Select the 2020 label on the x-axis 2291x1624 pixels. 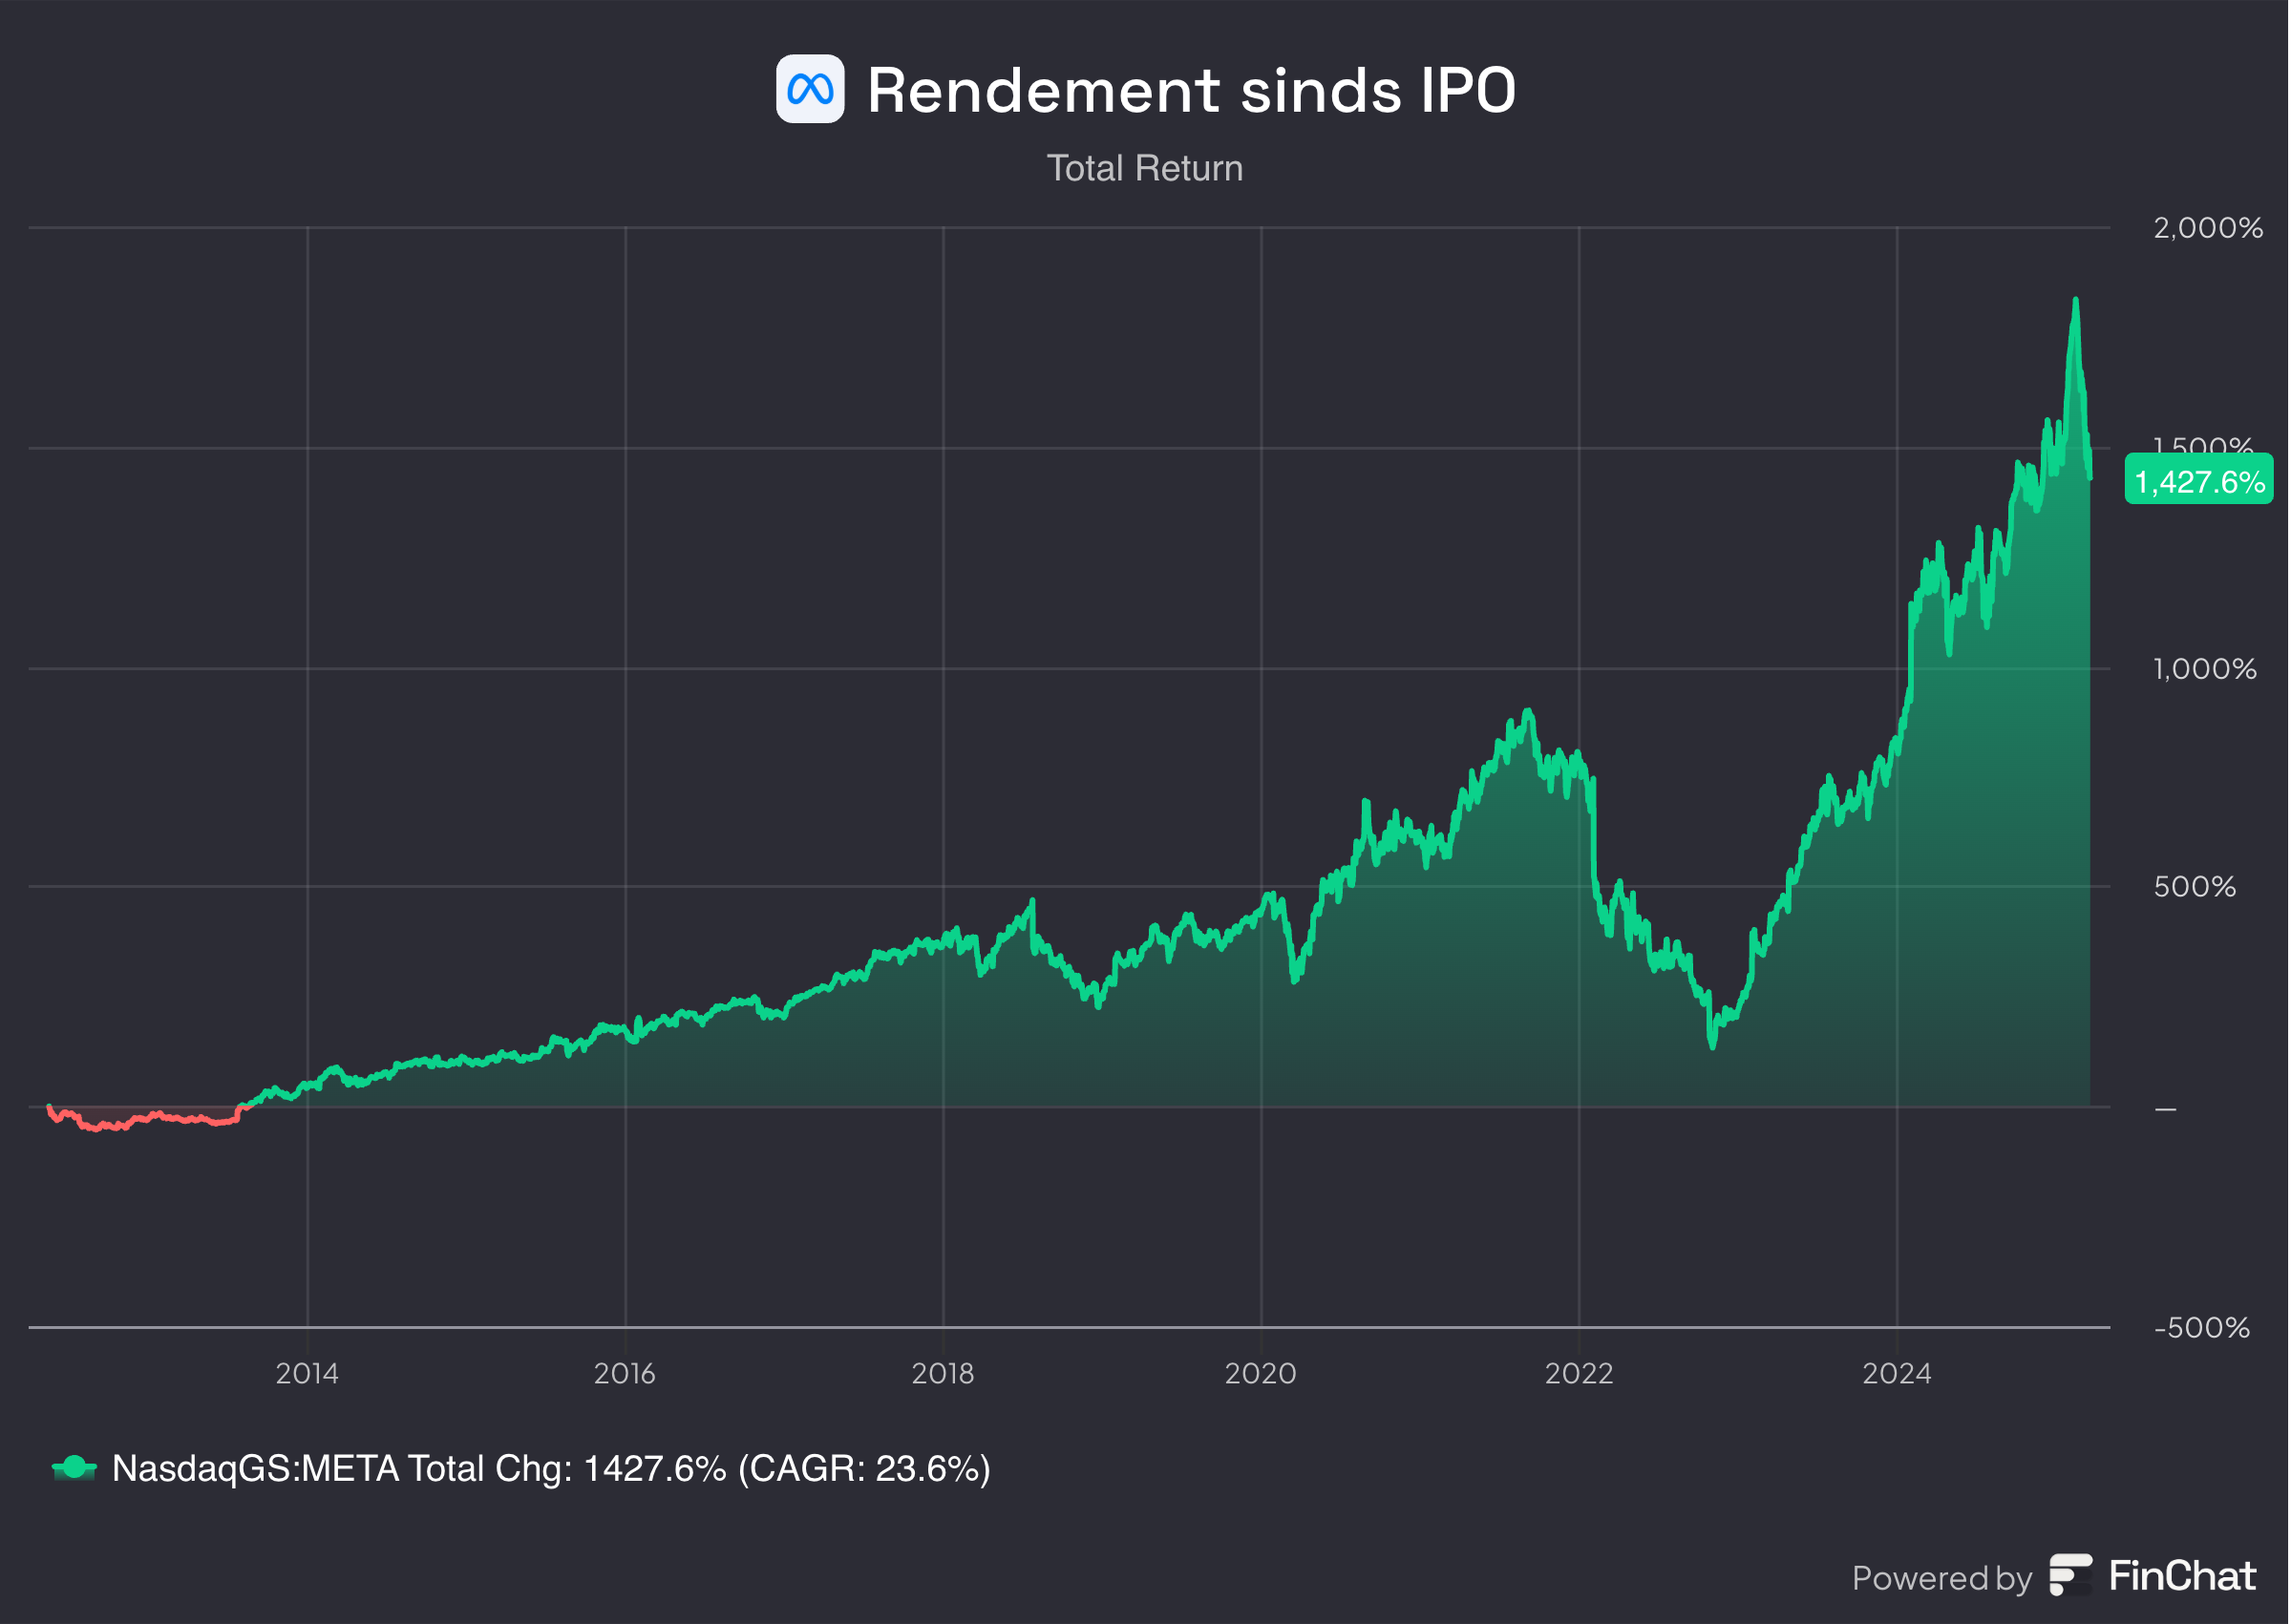(x=1260, y=1373)
